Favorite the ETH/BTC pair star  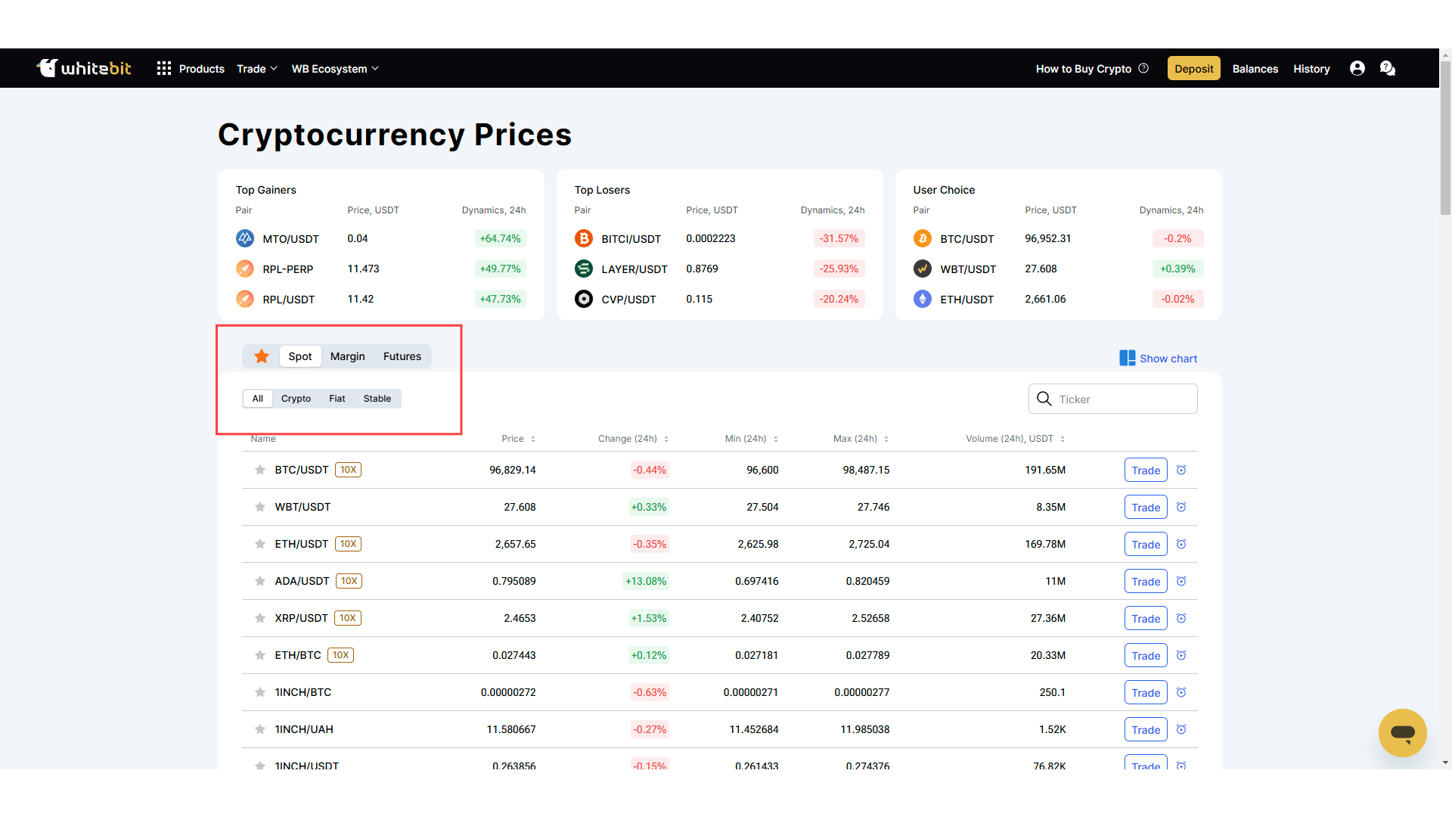pos(260,655)
